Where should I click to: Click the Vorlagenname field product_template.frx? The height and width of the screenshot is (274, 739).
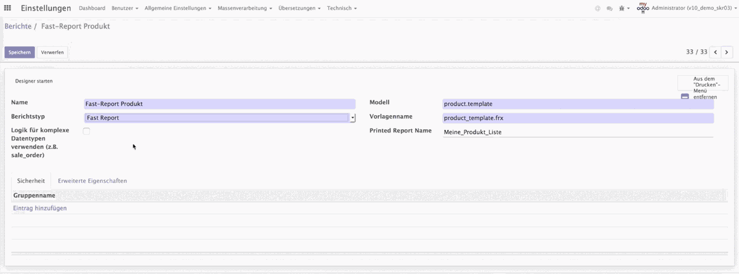[x=578, y=118]
